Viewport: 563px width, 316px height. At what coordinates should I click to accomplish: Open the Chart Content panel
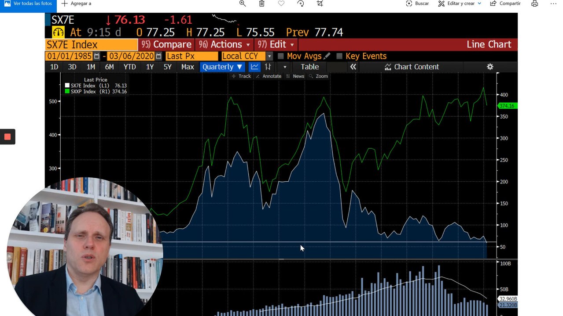click(x=412, y=67)
